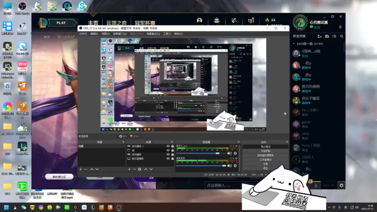Pop out the scenes dock panel
This screenshot has width=377, height=212.
tap(123, 142)
